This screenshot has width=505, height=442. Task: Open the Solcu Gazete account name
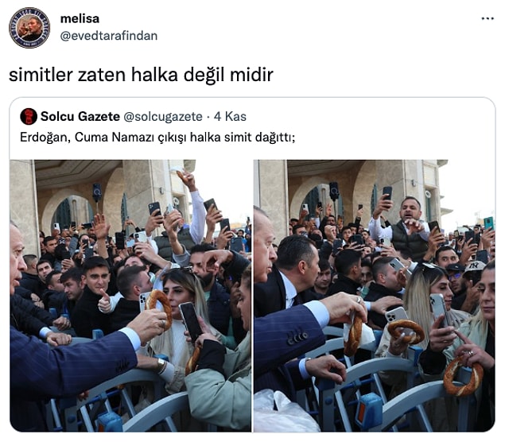(80, 117)
